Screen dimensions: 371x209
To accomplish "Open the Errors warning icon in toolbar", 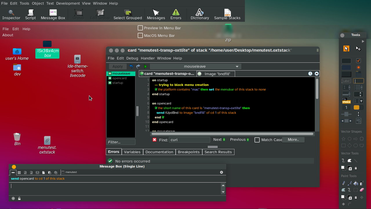I will point(176,15).
